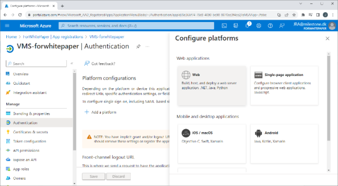This screenshot has height=186, width=338.
Task: Open the Certificates & secrets menu item
Action: [x=30, y=132]
